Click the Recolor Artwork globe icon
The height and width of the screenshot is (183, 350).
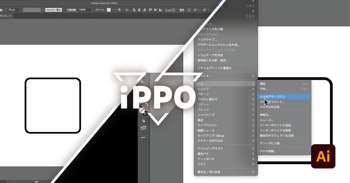click(119, 10)
